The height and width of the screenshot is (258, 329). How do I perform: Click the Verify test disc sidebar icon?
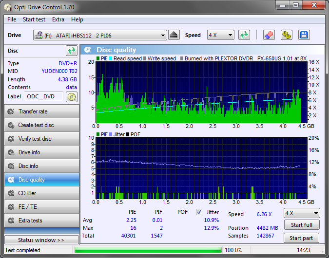coord(11,139)
